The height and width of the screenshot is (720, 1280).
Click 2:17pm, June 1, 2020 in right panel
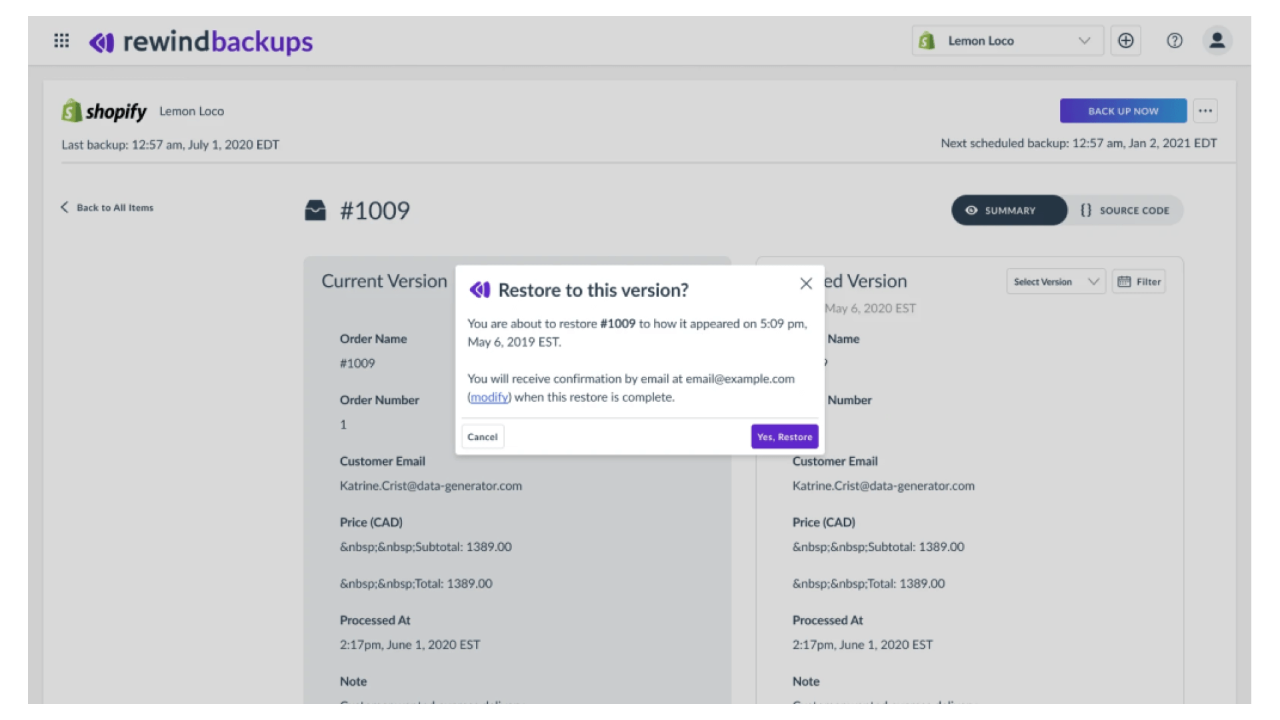tap(862, 645)
